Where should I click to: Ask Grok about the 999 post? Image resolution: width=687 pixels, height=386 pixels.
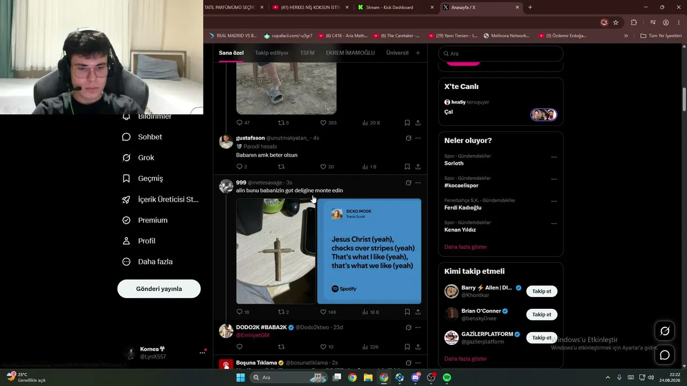tap(408, 183)
